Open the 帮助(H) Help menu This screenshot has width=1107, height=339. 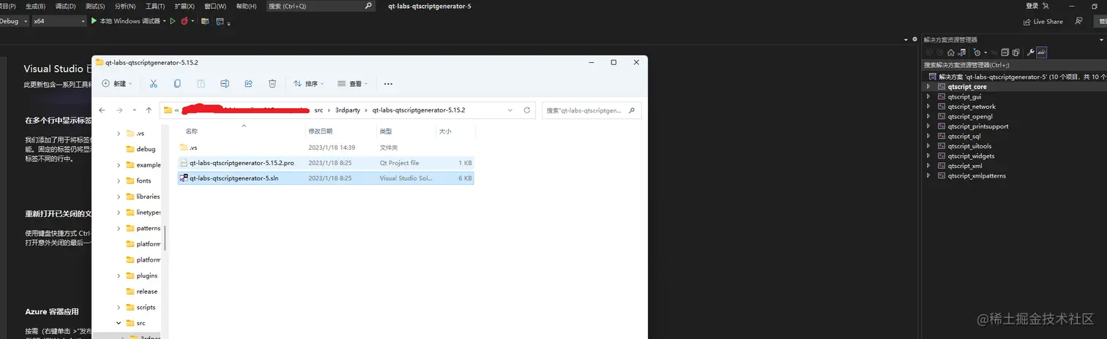coord(246,6)
